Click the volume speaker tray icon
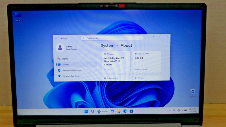This screenshot has height=127, width=226. (182, 110)
